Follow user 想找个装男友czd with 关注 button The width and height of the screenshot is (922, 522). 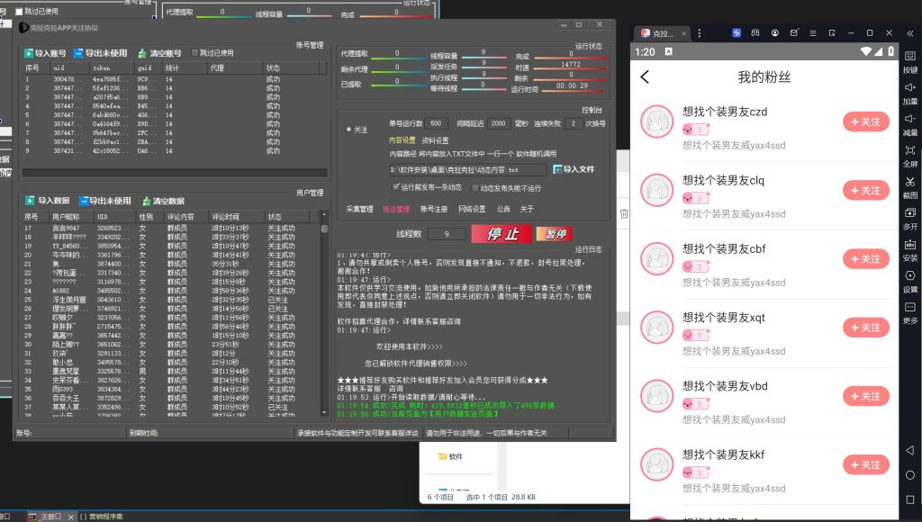click(x=865, y=121)
